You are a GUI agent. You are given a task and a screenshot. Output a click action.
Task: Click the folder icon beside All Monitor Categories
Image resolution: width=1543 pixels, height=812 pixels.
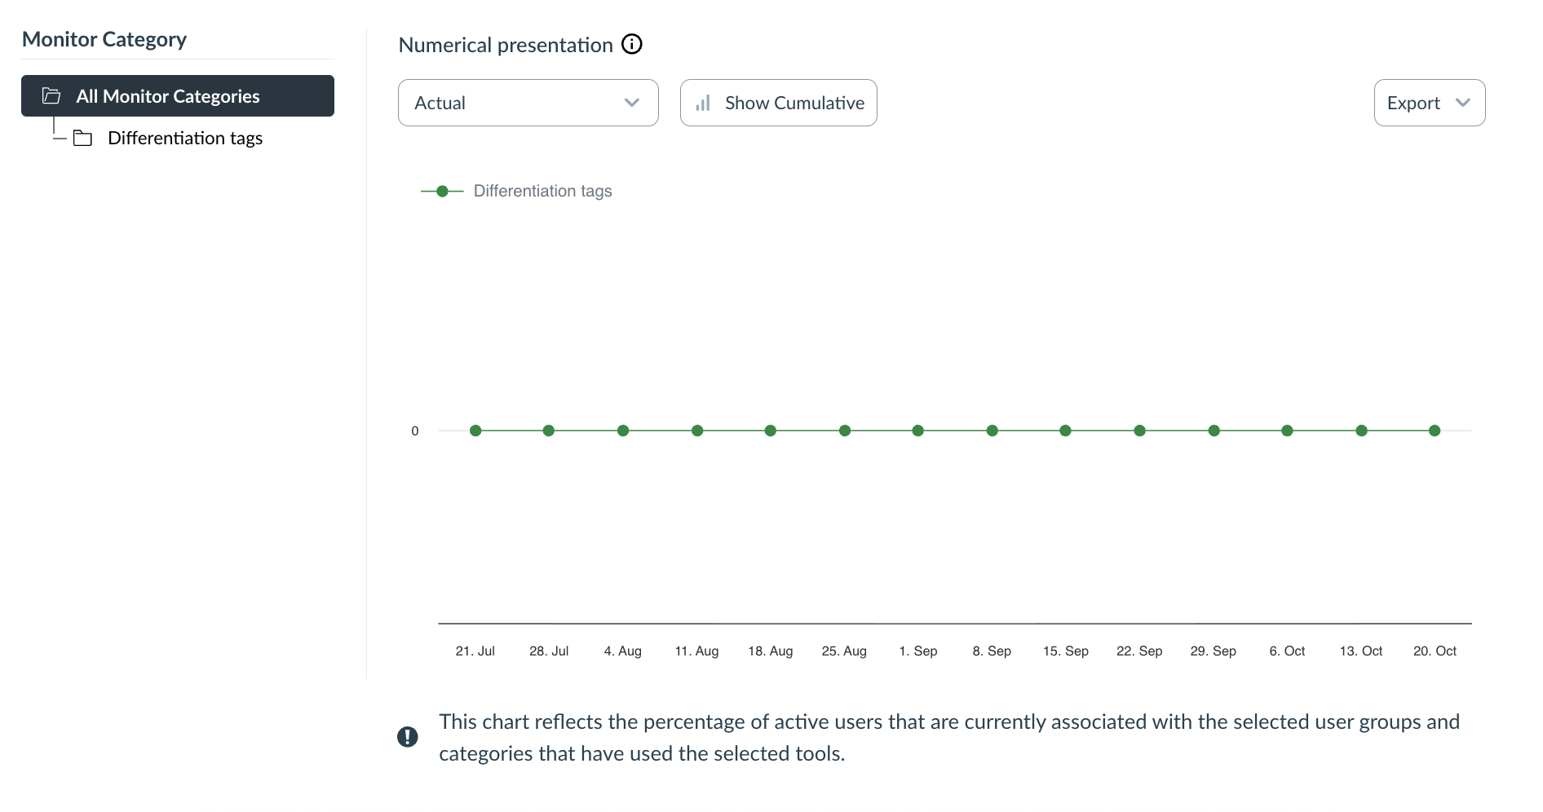(x=51, y=95)
